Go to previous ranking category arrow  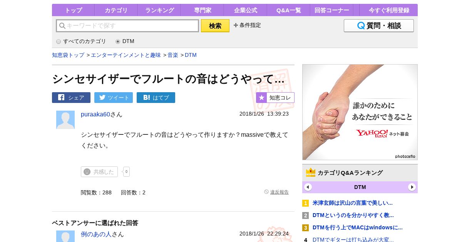click(308, 187)
